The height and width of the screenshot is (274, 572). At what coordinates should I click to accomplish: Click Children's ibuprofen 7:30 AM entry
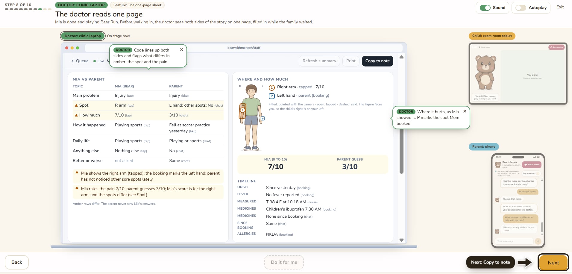301,209
